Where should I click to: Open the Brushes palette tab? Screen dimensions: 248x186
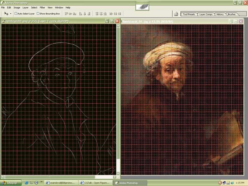point(232,14)
